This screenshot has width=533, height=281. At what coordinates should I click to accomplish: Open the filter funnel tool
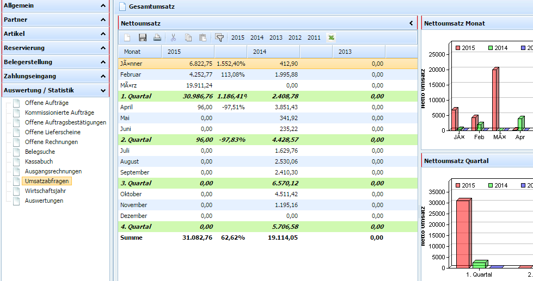(219, 38)
